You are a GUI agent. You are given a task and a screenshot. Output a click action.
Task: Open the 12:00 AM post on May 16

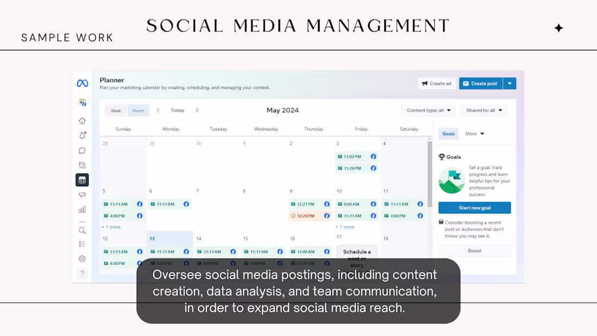click(x=310, y=252)
